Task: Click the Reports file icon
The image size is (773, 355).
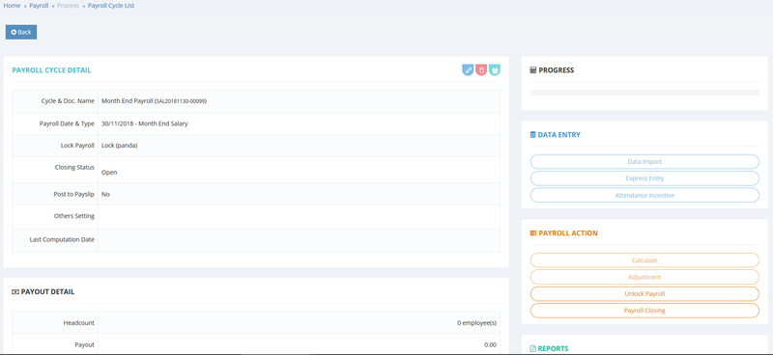Action: coord(533,348)
